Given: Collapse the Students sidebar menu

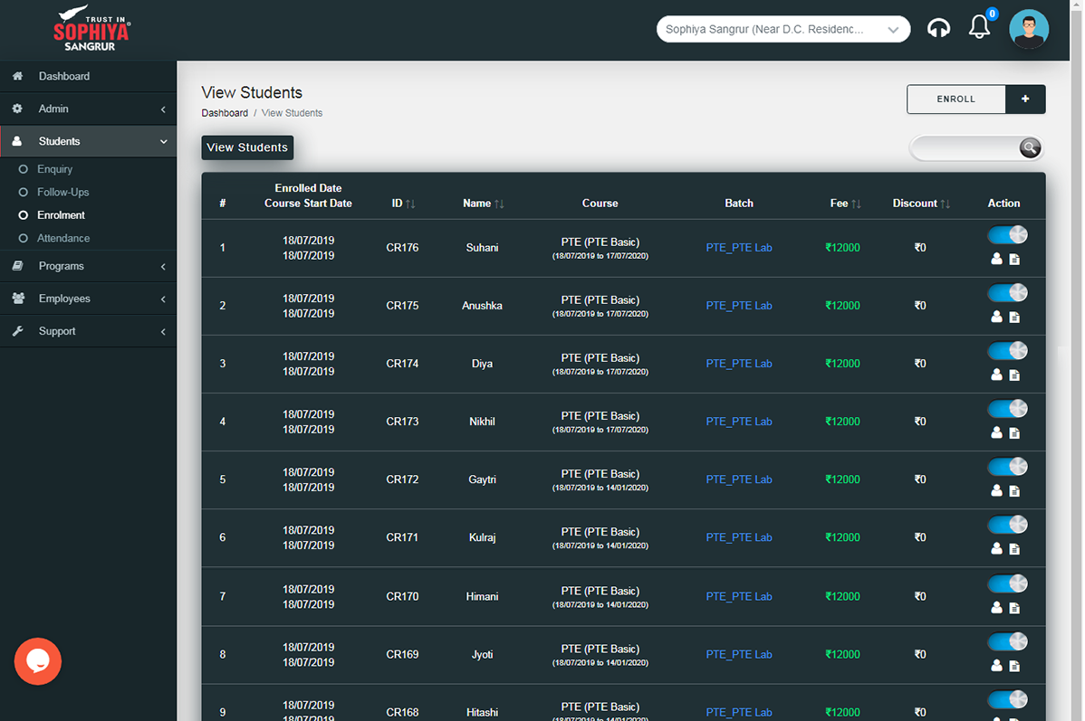Looking at the screenshot, I should coord(89,141).
